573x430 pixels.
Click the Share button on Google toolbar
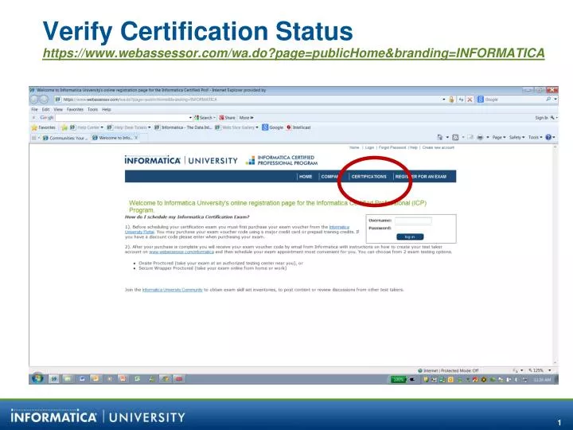pos(228,118)
